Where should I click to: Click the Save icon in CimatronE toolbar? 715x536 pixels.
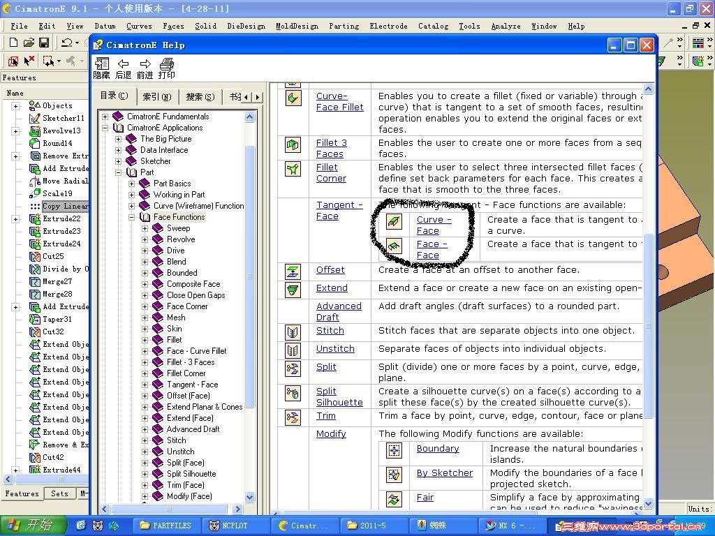tap(44, 43)
